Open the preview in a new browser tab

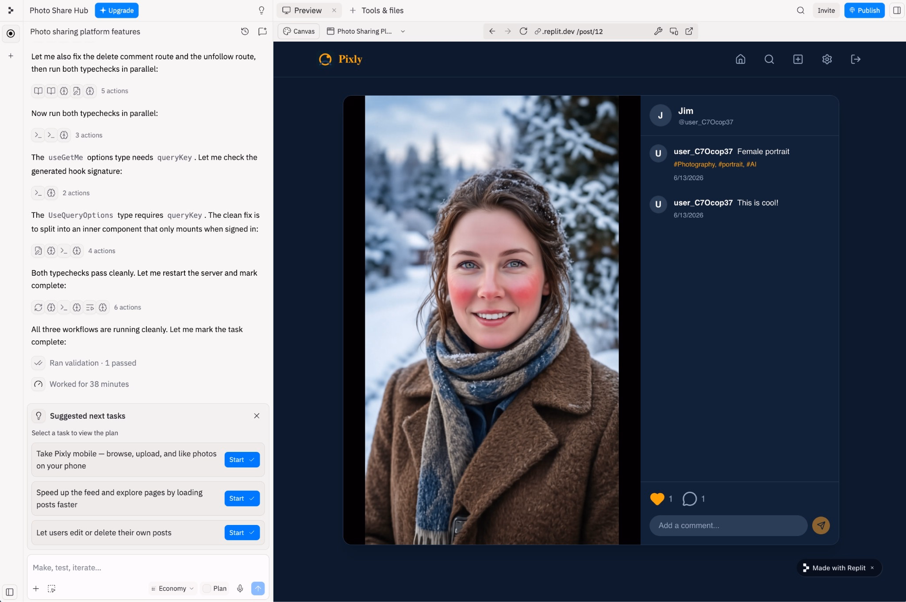click(689, 31)
